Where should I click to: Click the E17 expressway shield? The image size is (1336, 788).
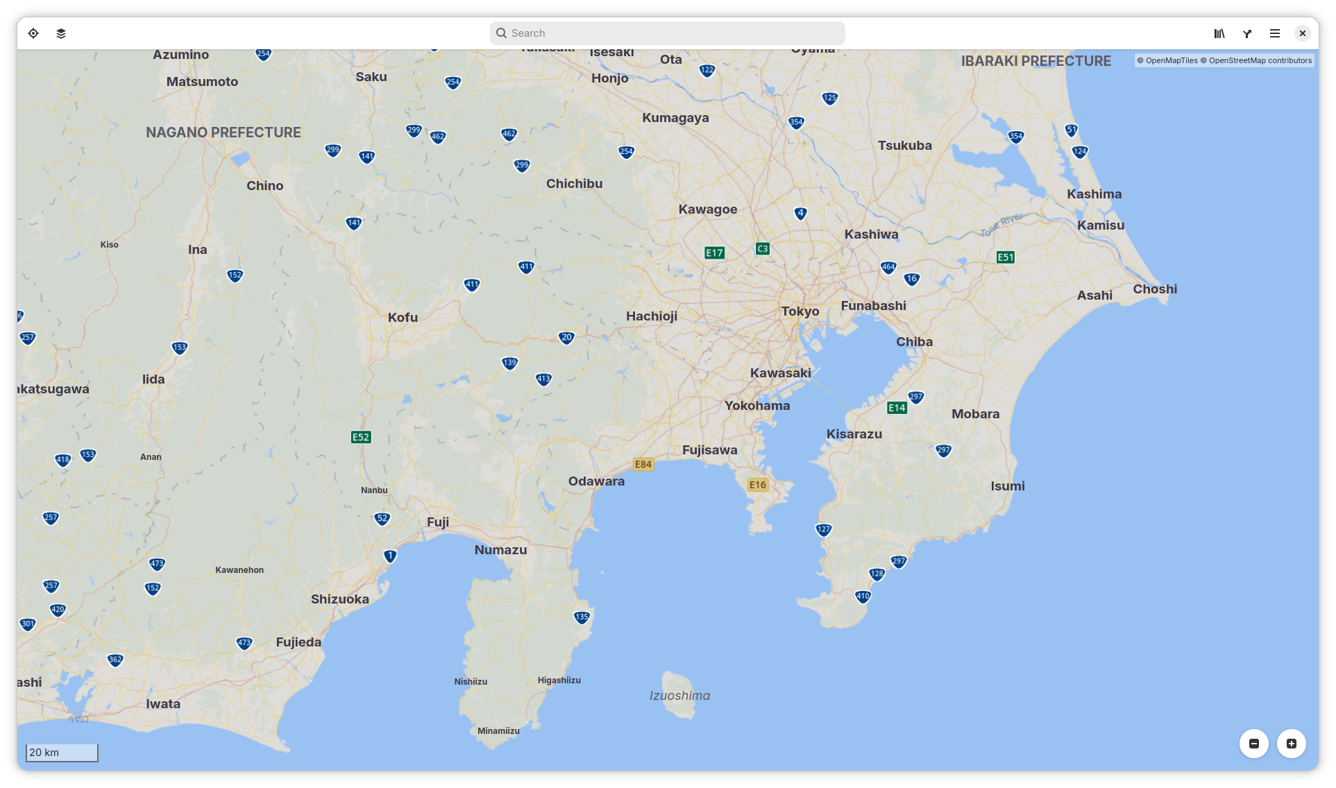click(x=714, y=253)
